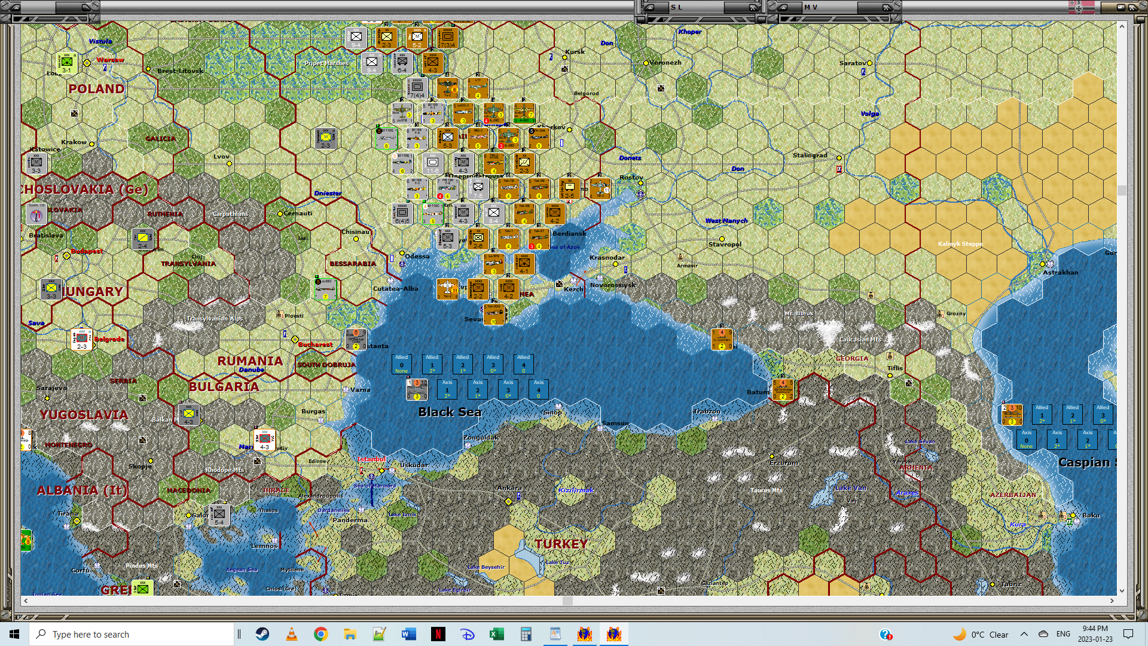Click Black Sea Allied 0 sea box
The image size is (1148, 646).
point(402,364)
